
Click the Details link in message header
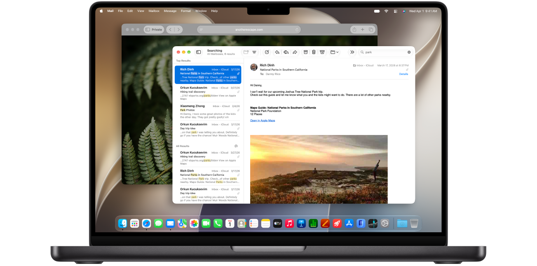tap(403, 74)
